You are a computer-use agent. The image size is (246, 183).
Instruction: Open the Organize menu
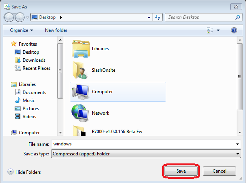click(x=22, y=30)
